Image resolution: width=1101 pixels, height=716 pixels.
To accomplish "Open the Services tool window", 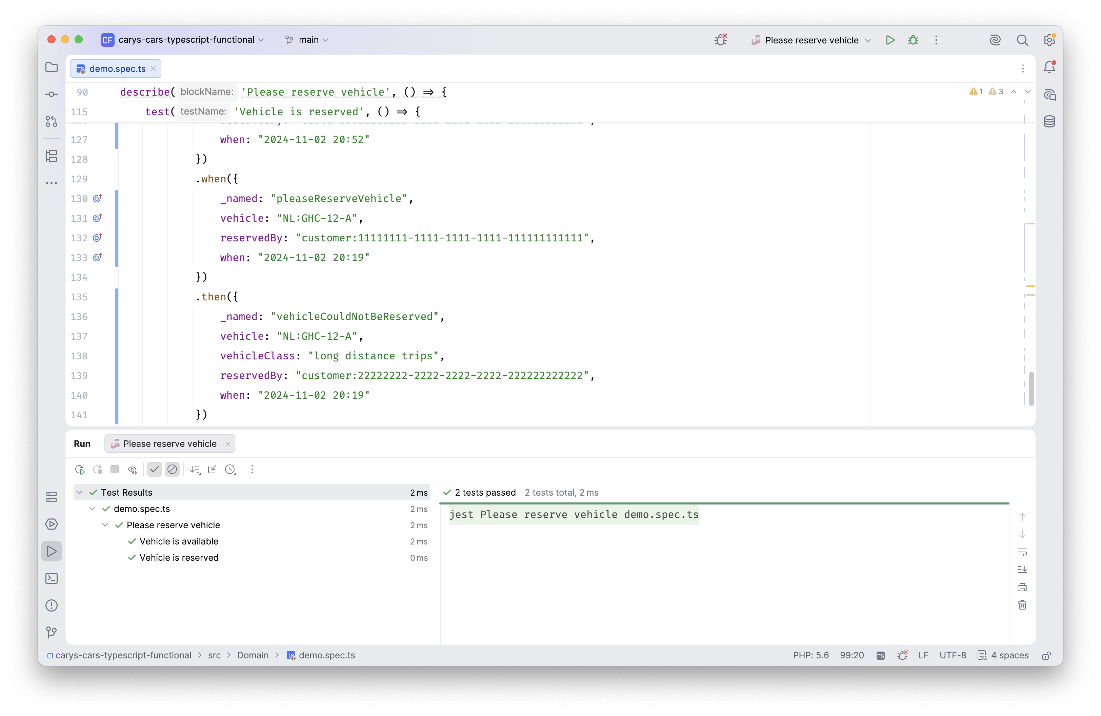I will point(51,497).
